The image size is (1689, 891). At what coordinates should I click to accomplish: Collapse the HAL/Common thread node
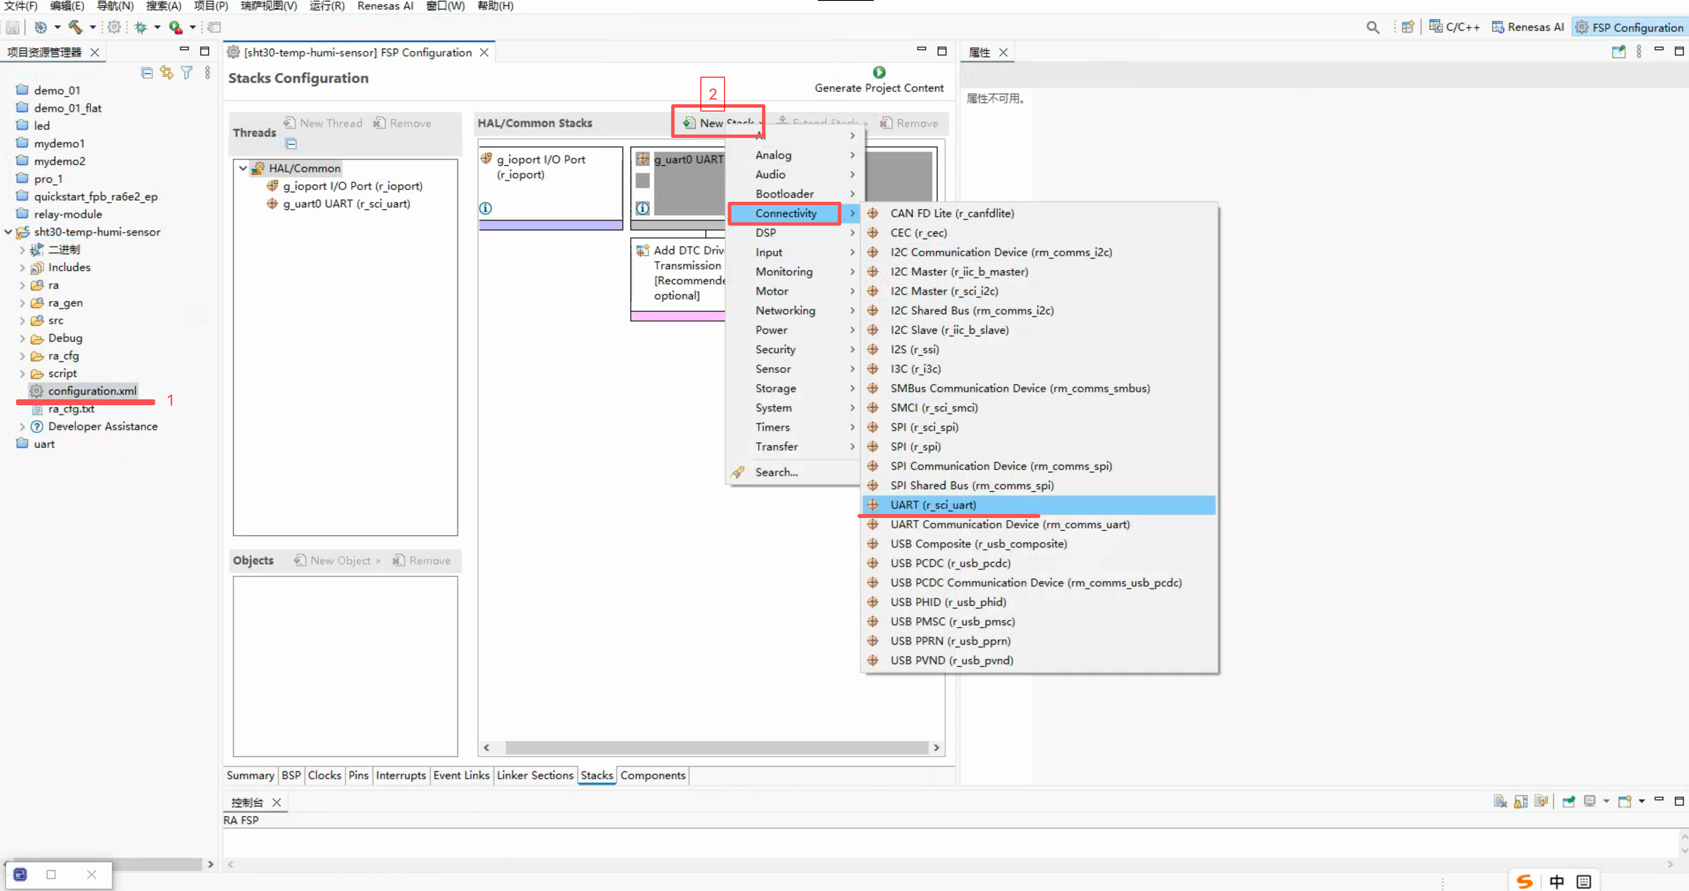[x=243, y=169]
